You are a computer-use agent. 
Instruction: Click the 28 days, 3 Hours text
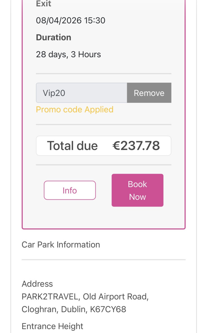point(68,54)
